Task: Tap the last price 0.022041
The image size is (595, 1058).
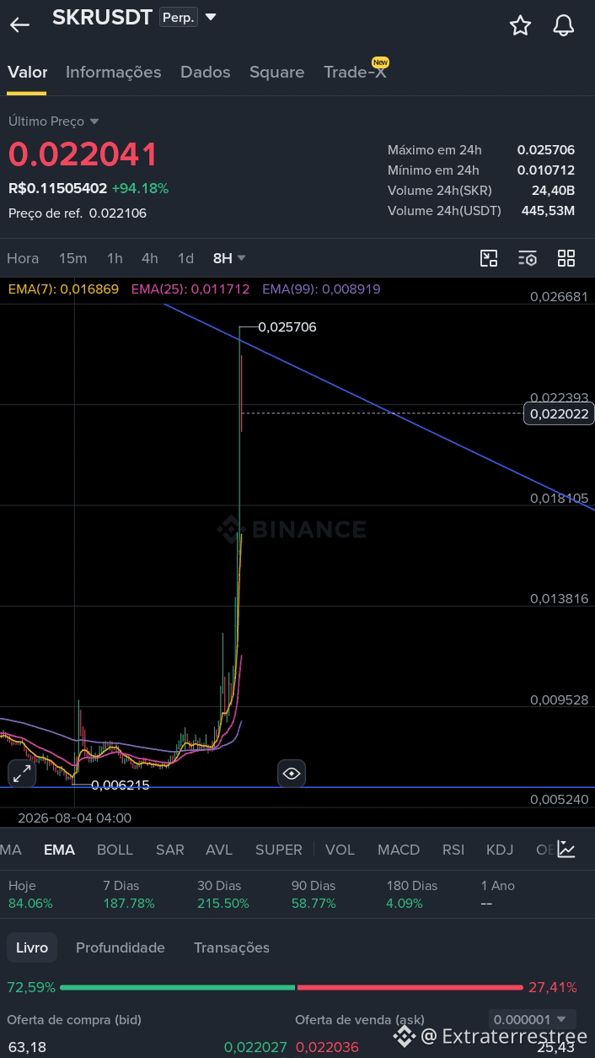Action: click(x=83, y=155)
